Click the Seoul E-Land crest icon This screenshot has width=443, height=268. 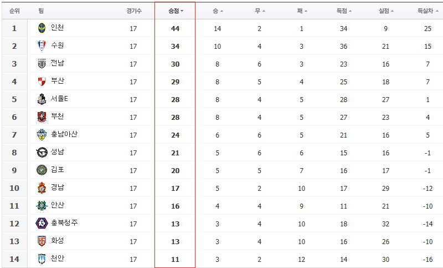42,99
